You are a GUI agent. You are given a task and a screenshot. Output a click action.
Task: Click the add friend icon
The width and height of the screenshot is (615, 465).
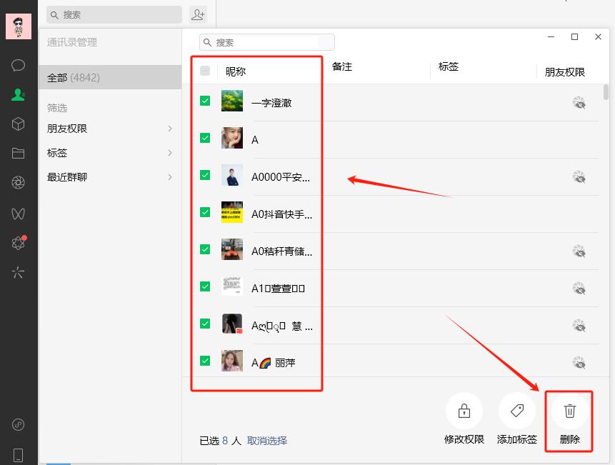click(x=198, y=15)
